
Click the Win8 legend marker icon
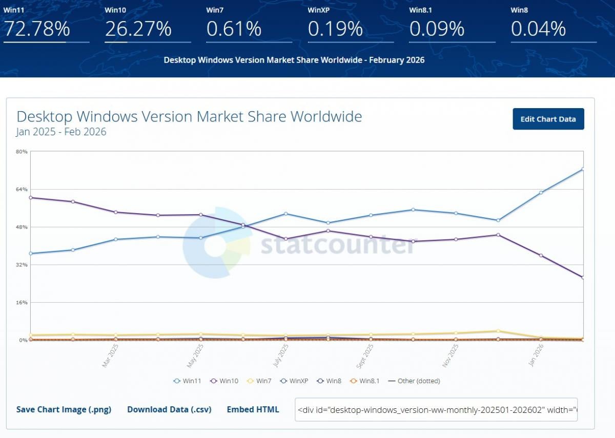point(321,381)
